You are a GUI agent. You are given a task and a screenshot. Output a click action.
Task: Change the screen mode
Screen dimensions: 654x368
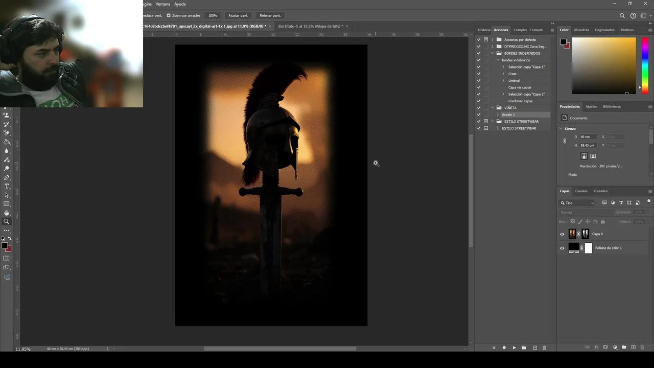click(7, 267)
